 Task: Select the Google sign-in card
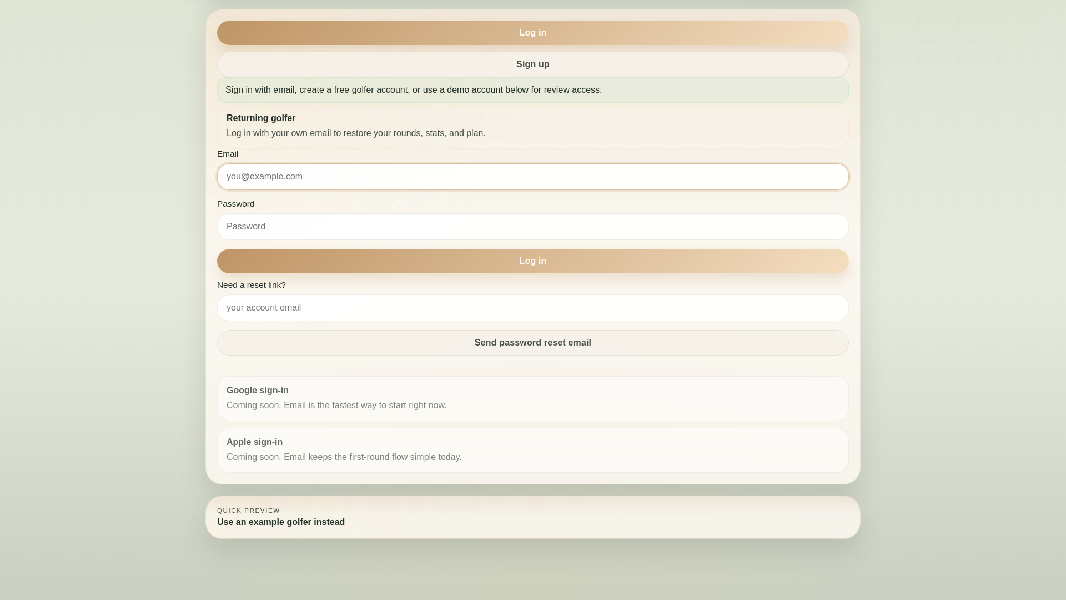coord(532,398)
